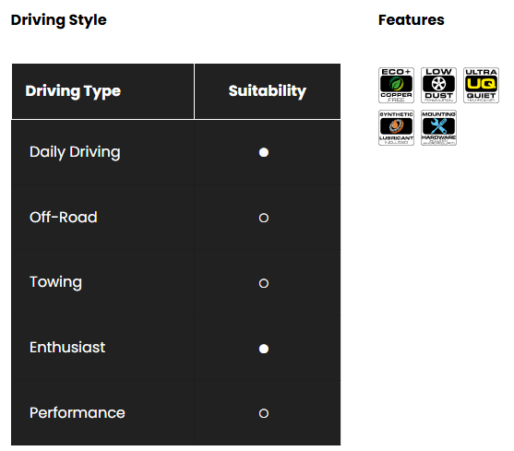The height and width of the screenshot is (451, 514).
Task: Click the Synthetic Lubricant feature icon
Action: click(x=396, y=127)
